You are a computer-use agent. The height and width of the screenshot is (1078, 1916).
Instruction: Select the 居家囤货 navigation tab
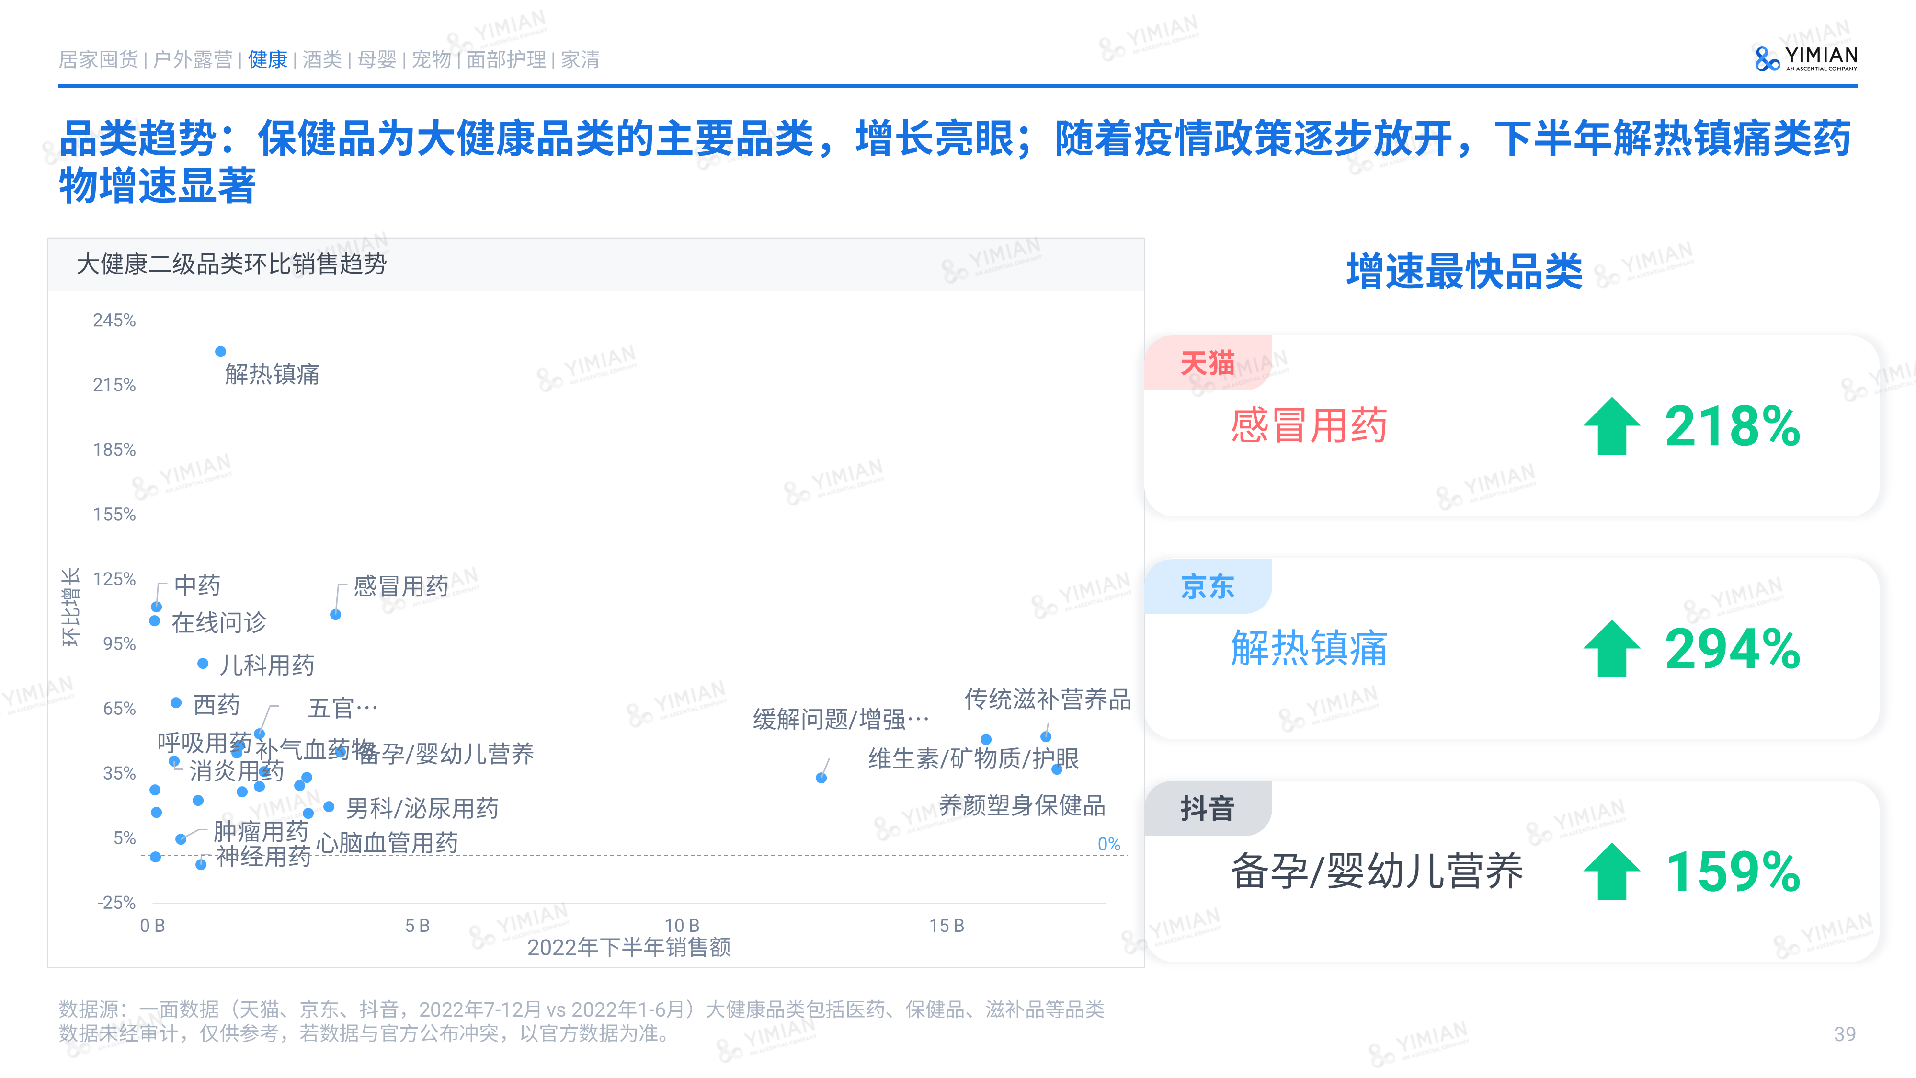click(x=98, y=59)
